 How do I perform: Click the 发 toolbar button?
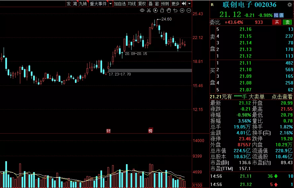[x=69, y=4]
